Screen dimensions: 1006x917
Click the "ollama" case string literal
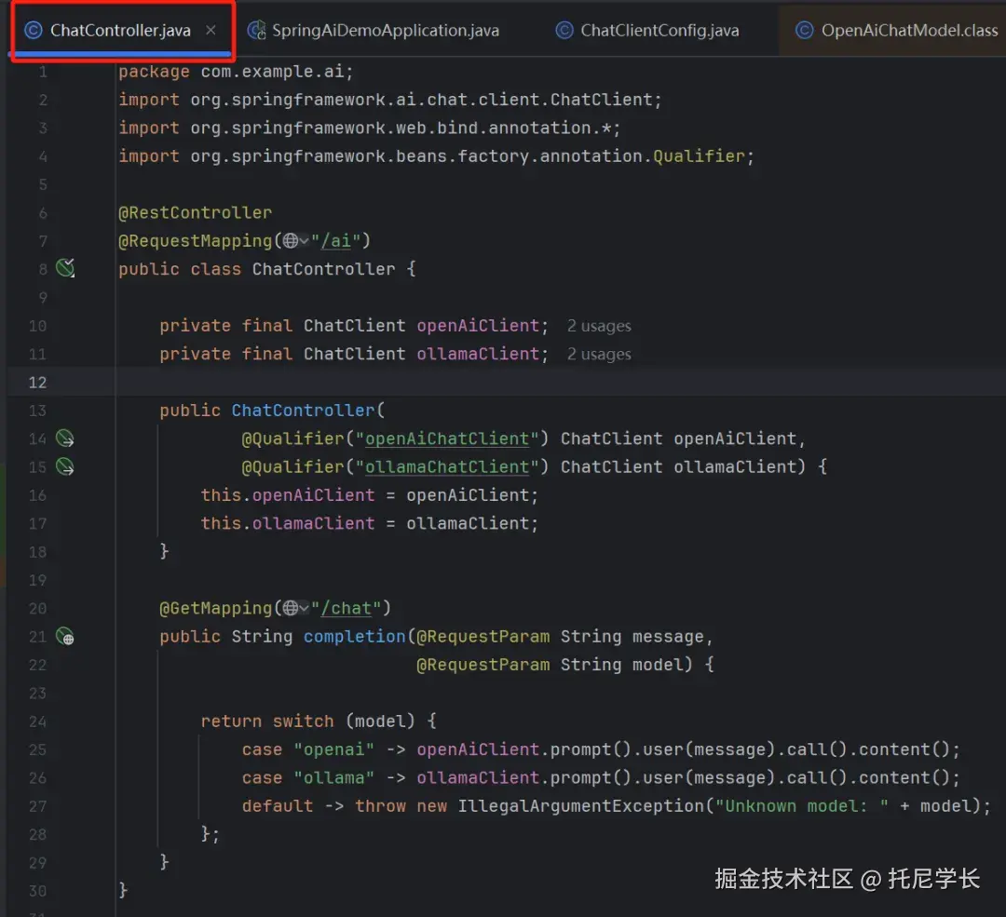click(333, 778)
